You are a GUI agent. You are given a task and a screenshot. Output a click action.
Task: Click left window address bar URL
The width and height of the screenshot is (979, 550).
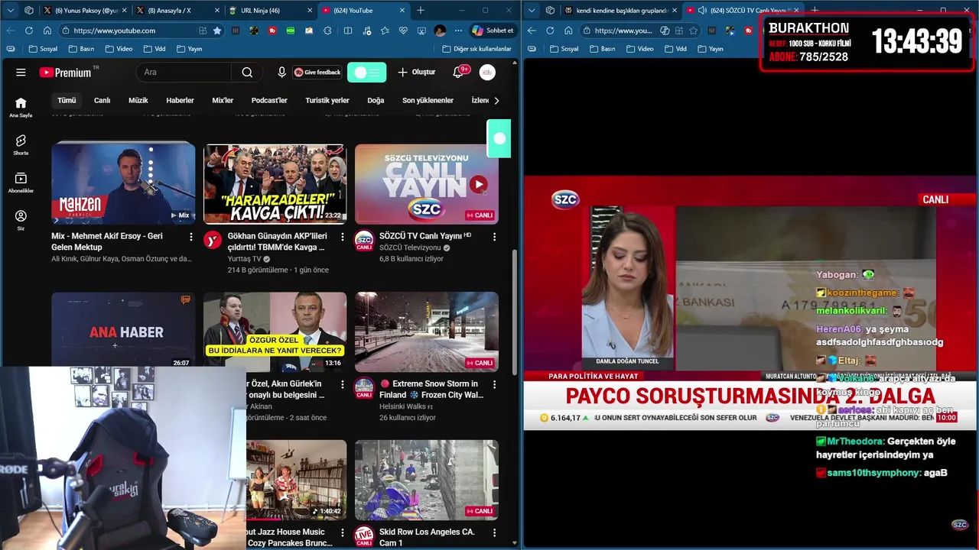point(115,31)
